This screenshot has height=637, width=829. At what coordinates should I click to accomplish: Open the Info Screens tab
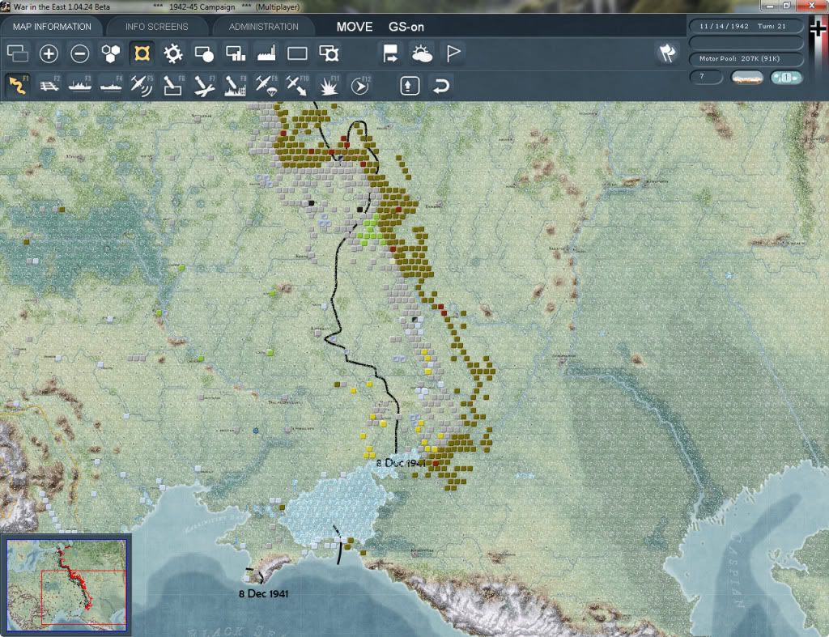(156, 27)
